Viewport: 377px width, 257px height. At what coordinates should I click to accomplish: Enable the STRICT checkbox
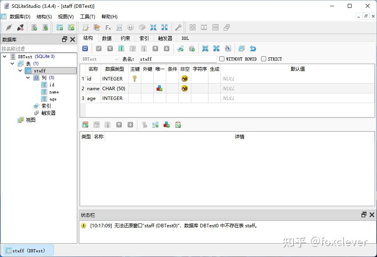point(263,59)
